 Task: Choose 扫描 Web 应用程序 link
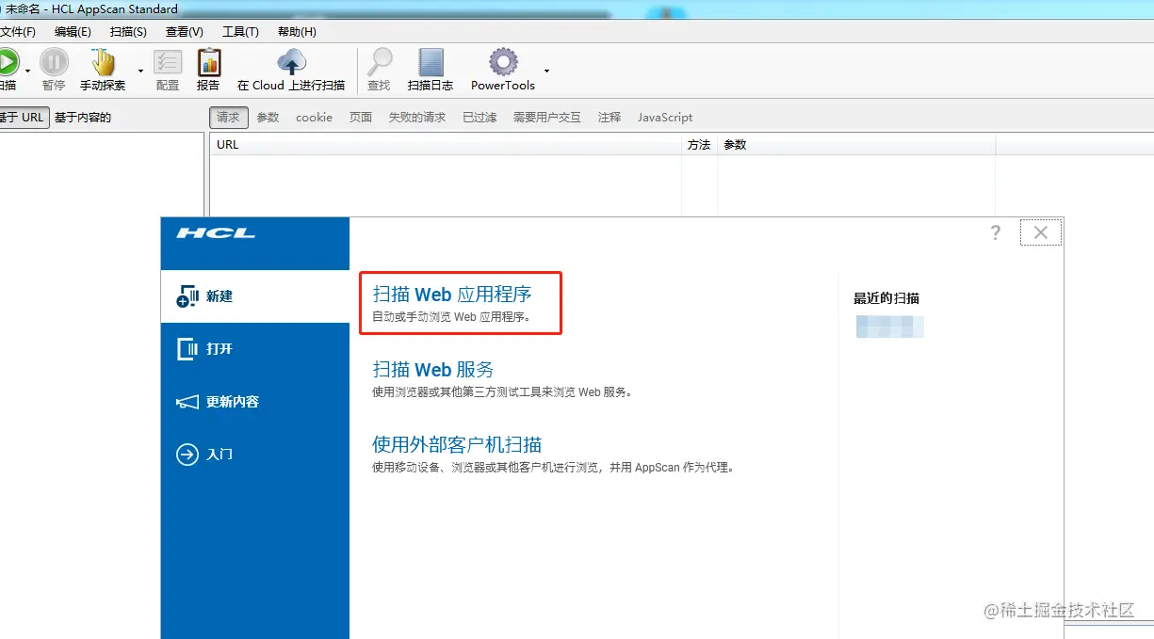pyautogui.click(x=452, y=295)
